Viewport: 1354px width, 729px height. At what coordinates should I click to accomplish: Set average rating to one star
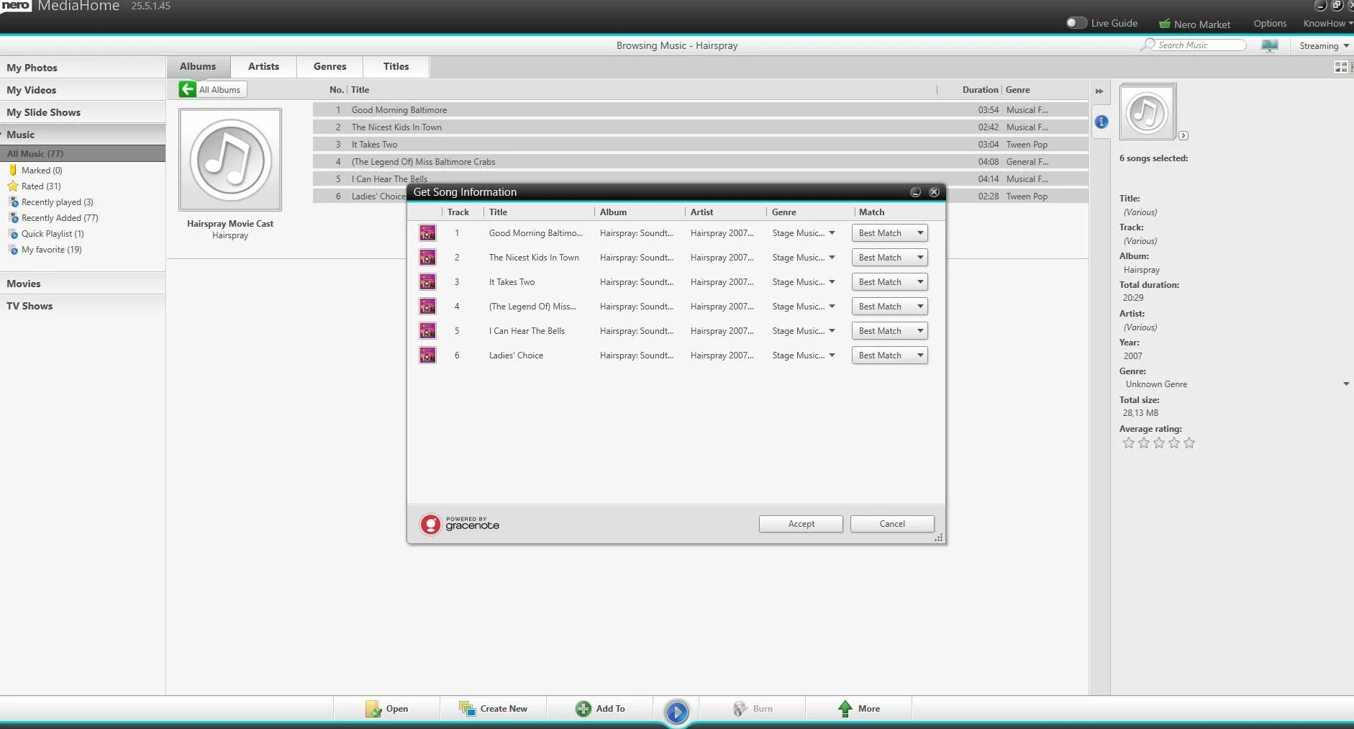point(1129,443)
